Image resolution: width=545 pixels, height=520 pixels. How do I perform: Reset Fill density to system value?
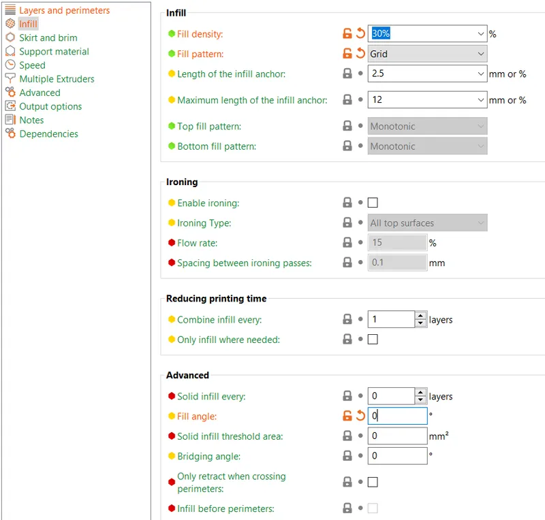[361, 33]
